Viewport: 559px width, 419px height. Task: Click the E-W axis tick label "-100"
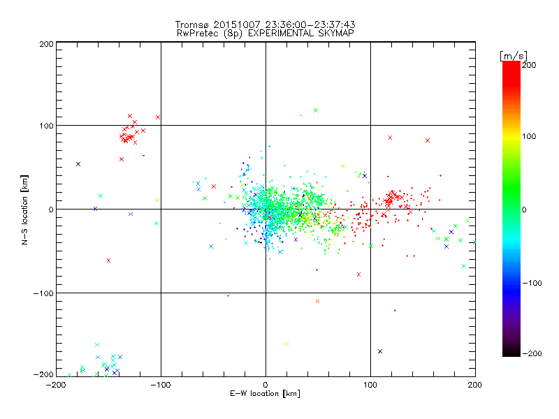point(161,385)
